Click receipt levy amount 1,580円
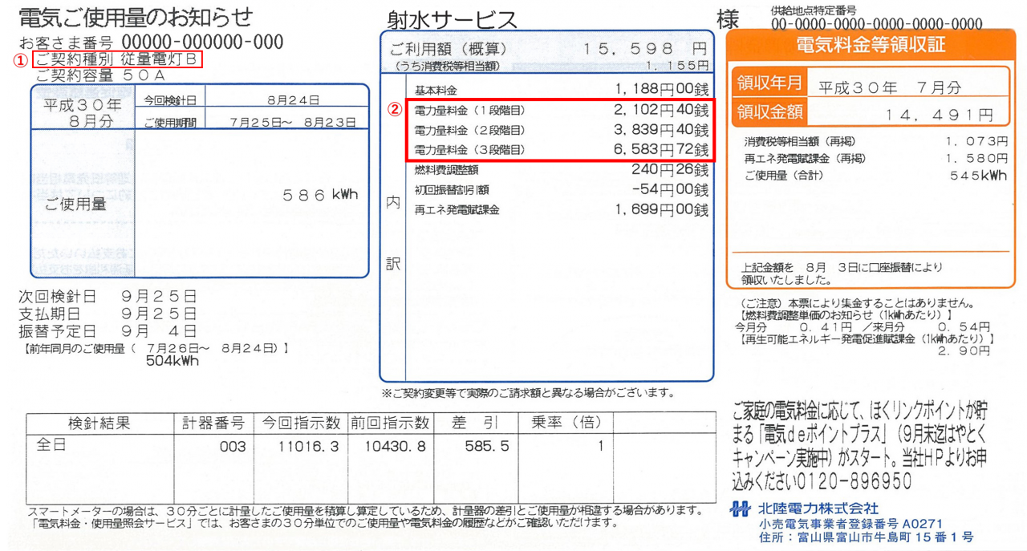1027x551 pixels. point(976,159)
